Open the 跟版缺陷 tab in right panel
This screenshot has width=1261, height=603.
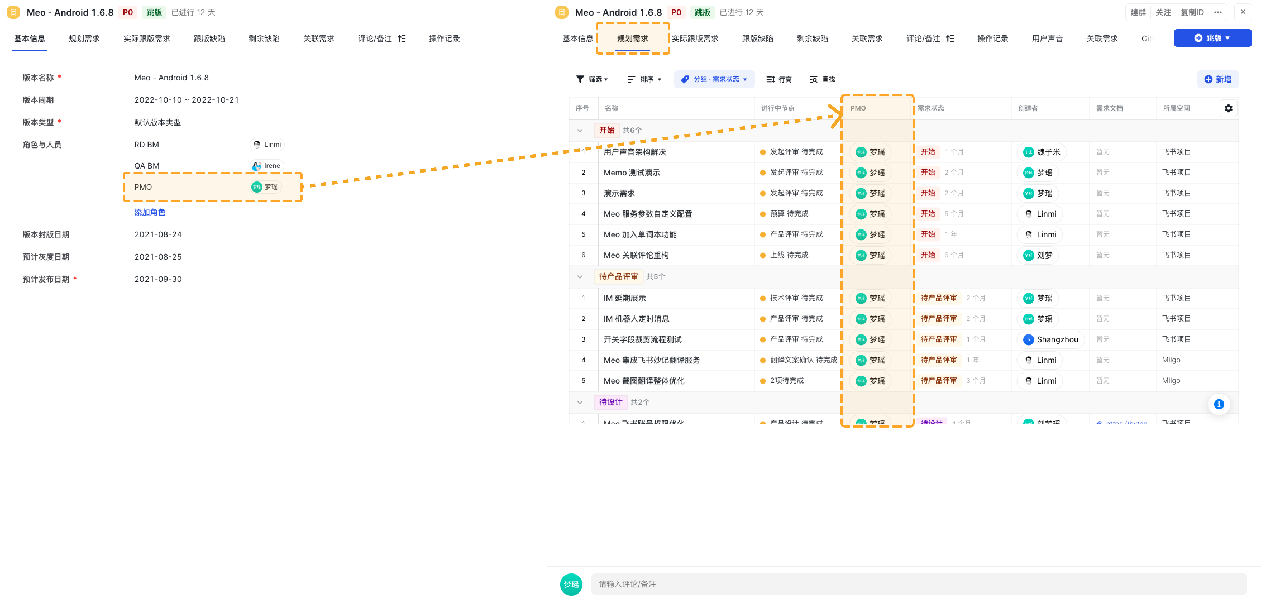coord(757,39)
